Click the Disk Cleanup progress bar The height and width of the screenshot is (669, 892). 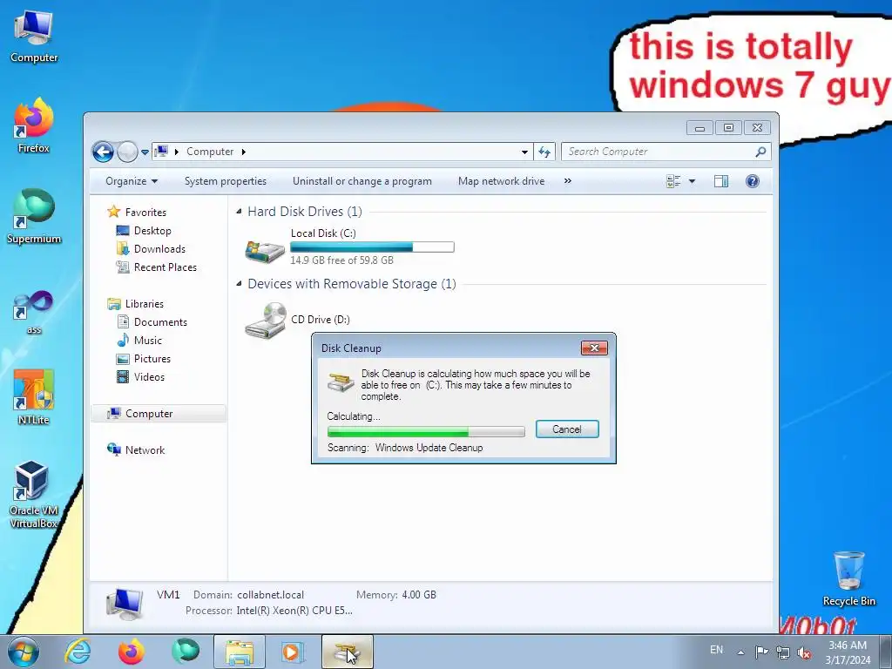tap(426, 431)
